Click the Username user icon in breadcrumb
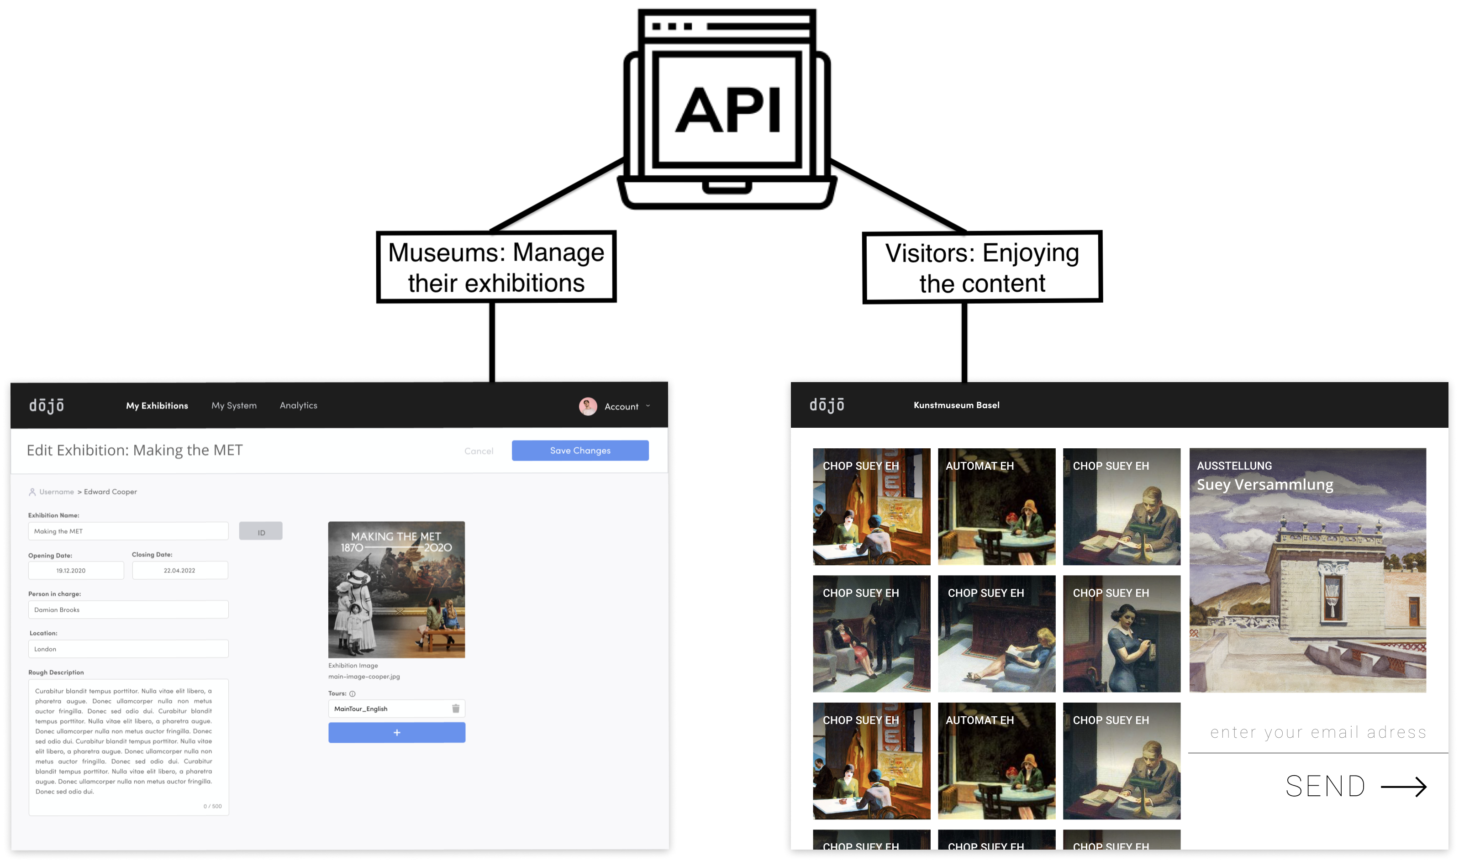The image size is (1464, 861). (32, 492)
